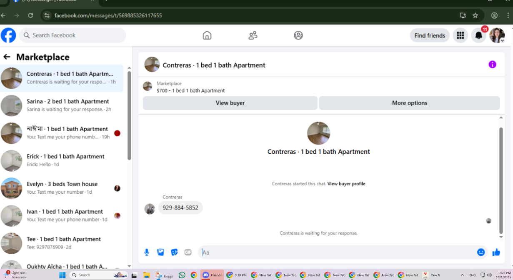Image resolution: width=513 pixels, height=280 pixels.
Task: Open the emoji picker smiley
Action: pyautogui.click(x=481, y=252)
